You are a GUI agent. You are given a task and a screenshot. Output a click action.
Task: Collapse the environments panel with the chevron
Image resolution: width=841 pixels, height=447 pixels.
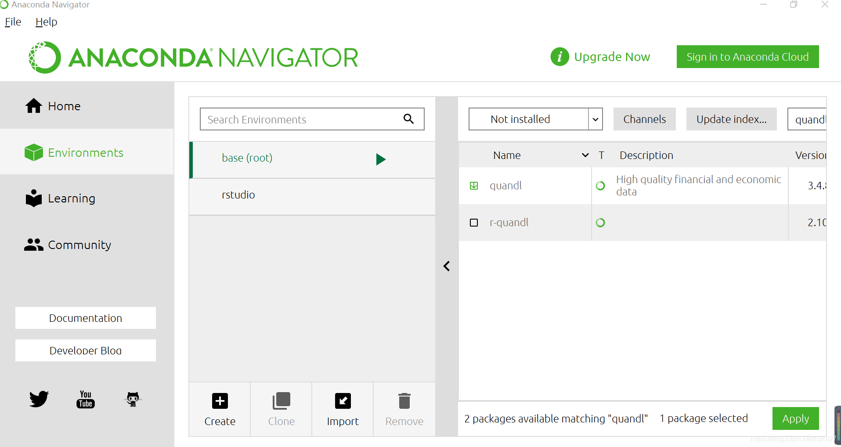447,266
